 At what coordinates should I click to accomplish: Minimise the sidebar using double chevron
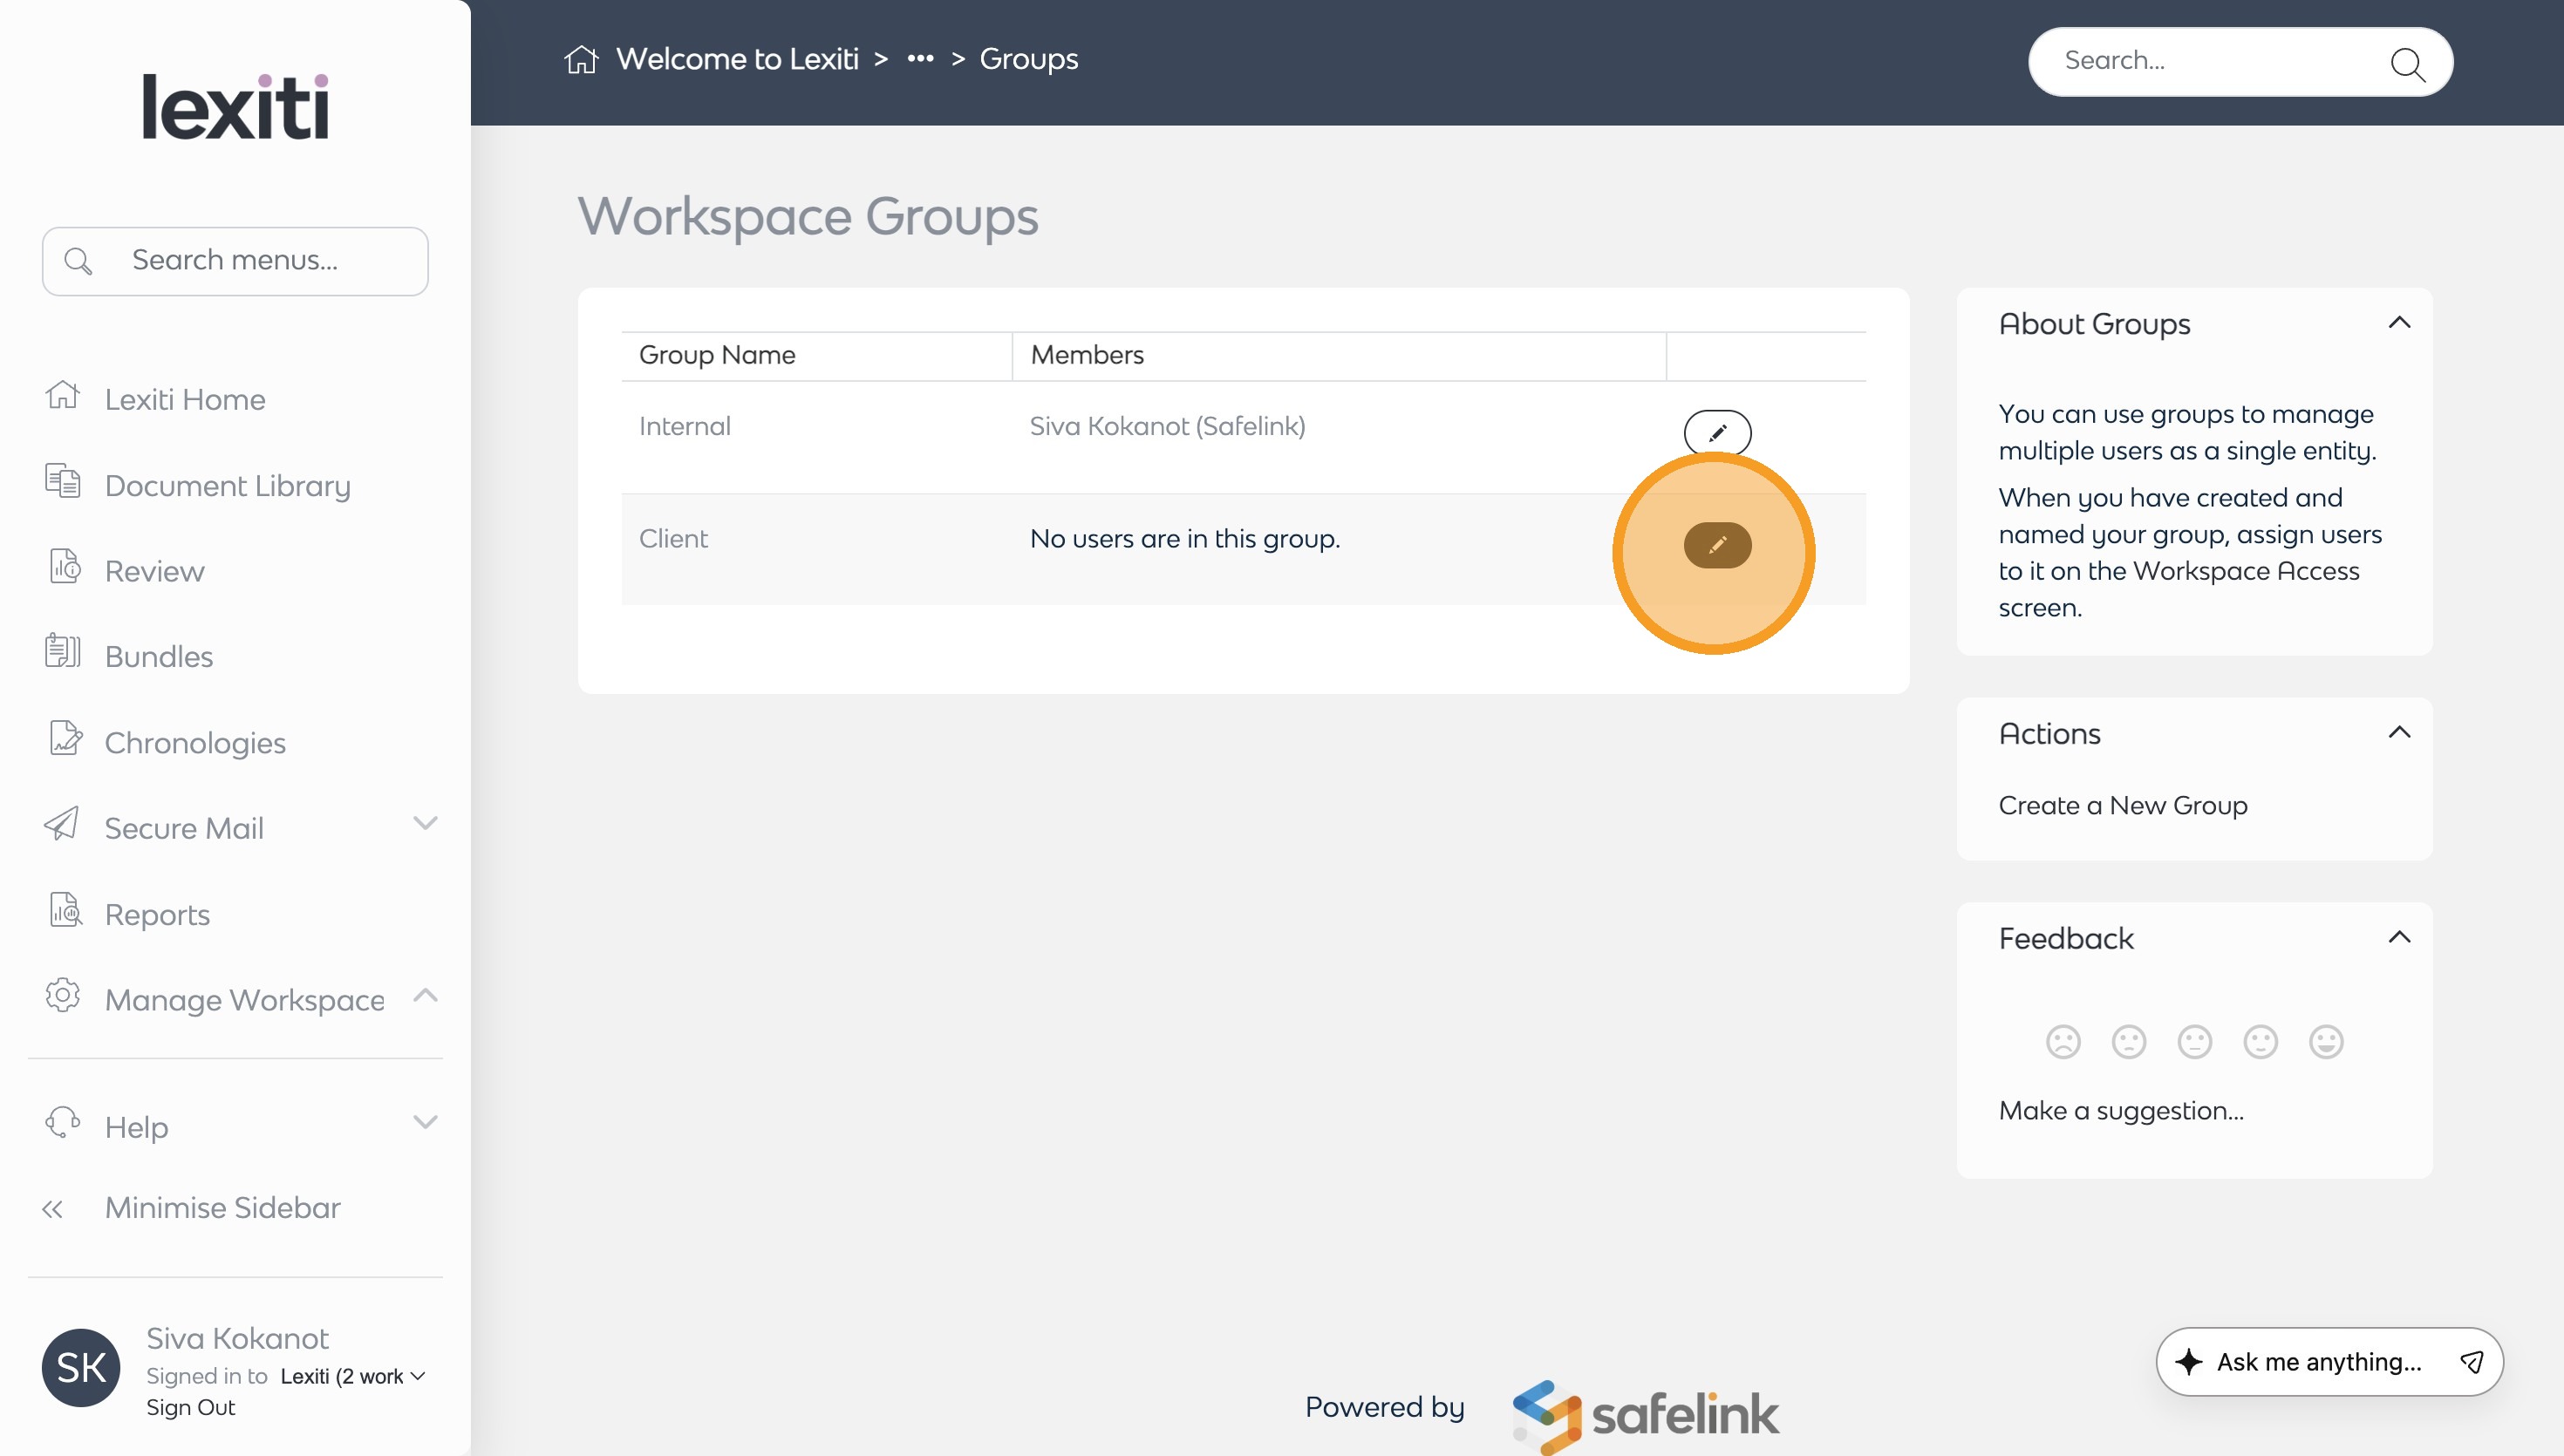click(x=53, y=1209)
